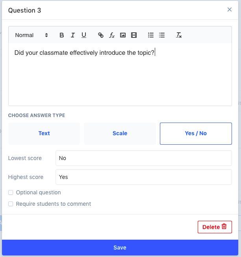Insert a hyperlink into the question
This screenshot has width=241, height=257.
point(101,35)
